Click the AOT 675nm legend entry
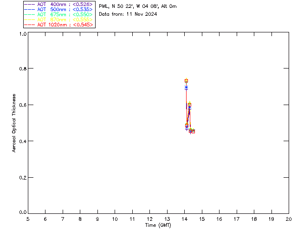297x237 pixels. point(59,14)
